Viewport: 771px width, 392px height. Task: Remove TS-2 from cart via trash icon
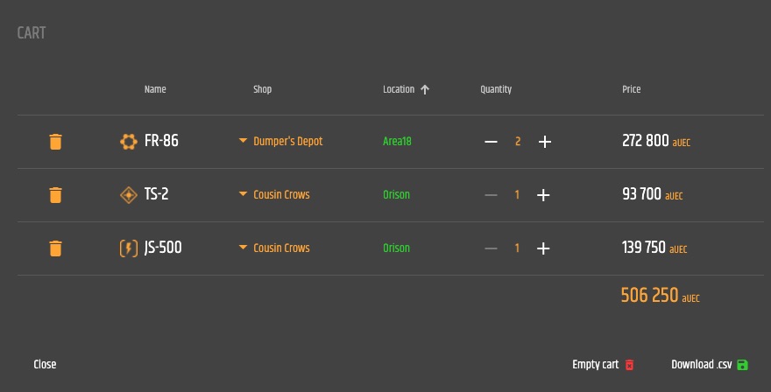tap(55, 195)
